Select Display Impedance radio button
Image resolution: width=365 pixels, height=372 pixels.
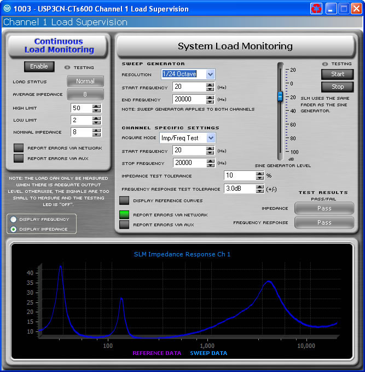pos(14,229)
